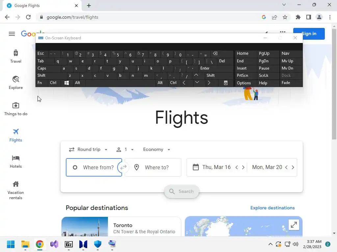Click the up arrow key on keyboard
This screenshot has height=252, width=337.
tap(196, 75)
